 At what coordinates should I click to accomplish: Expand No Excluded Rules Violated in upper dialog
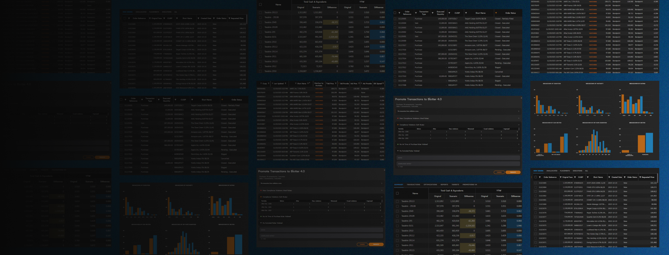point(518,151)
